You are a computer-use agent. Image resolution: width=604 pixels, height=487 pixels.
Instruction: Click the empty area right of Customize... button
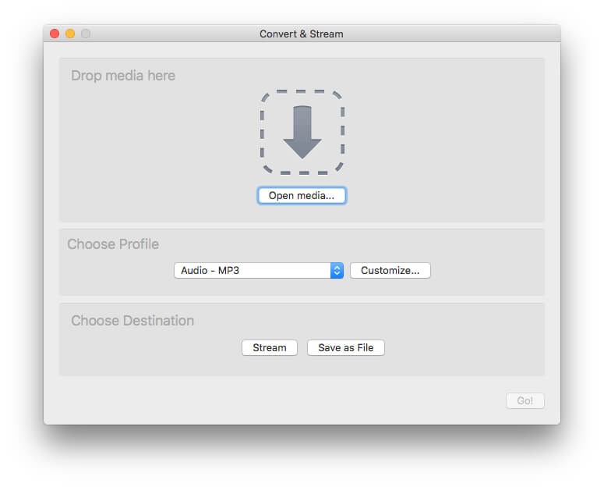pos(483,271)
